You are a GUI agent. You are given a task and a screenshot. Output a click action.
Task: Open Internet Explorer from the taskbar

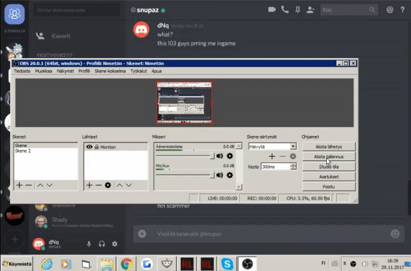pyautogui.click(x=47, y=264)
